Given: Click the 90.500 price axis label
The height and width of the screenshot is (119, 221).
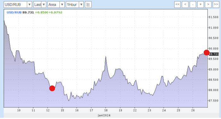Looking at the screenshot, I should [213, 38].
